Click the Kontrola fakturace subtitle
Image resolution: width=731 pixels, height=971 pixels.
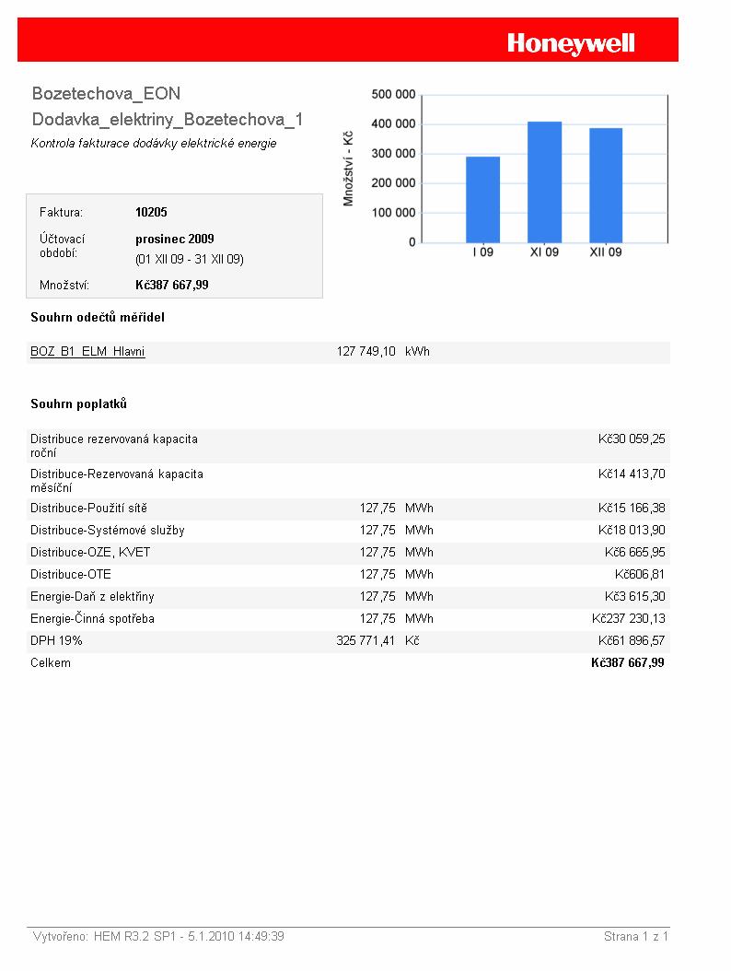click(x=154, y=144)
